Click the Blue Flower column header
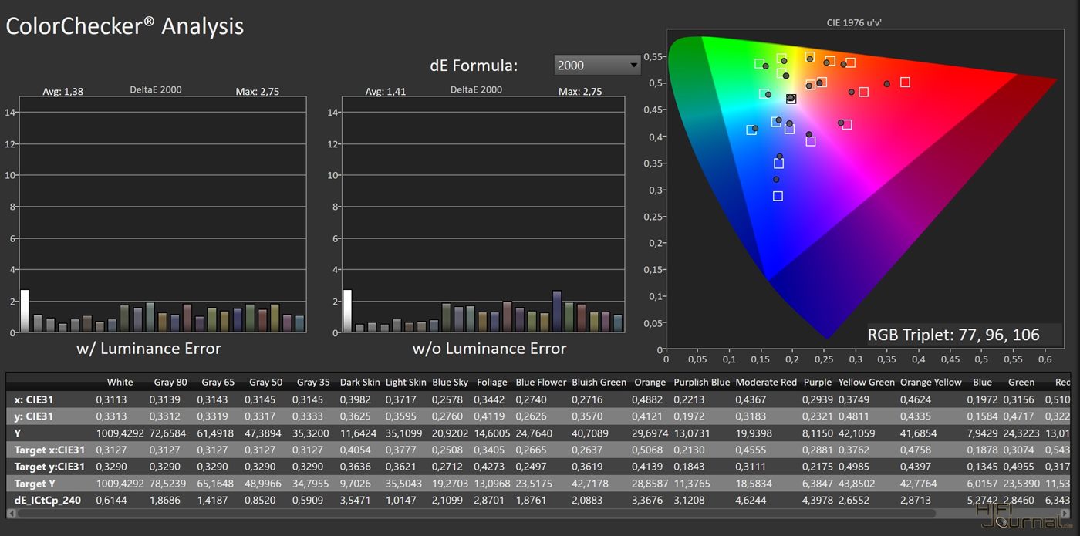 pos(541,382)
